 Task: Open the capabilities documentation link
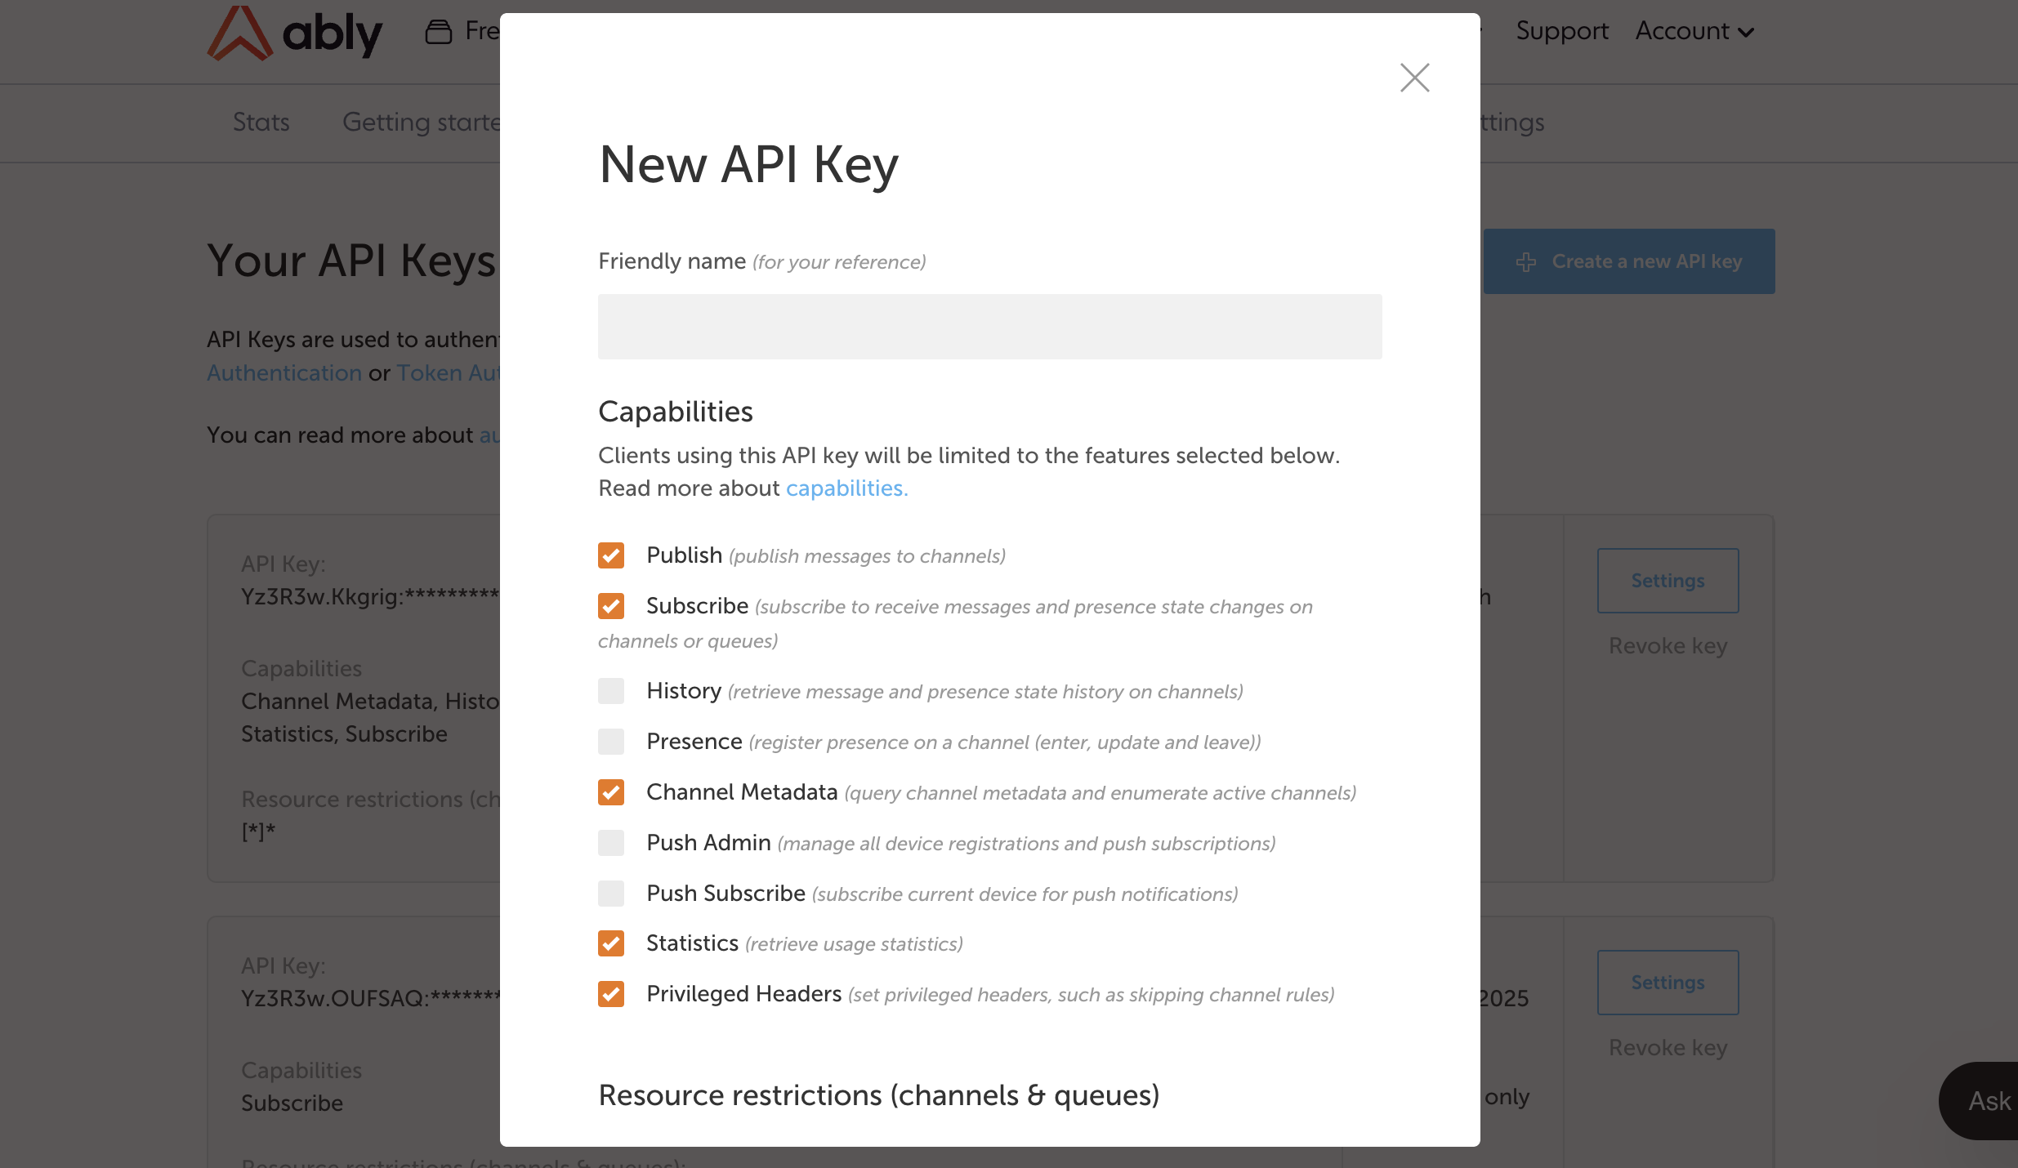(x=846, y=488)
